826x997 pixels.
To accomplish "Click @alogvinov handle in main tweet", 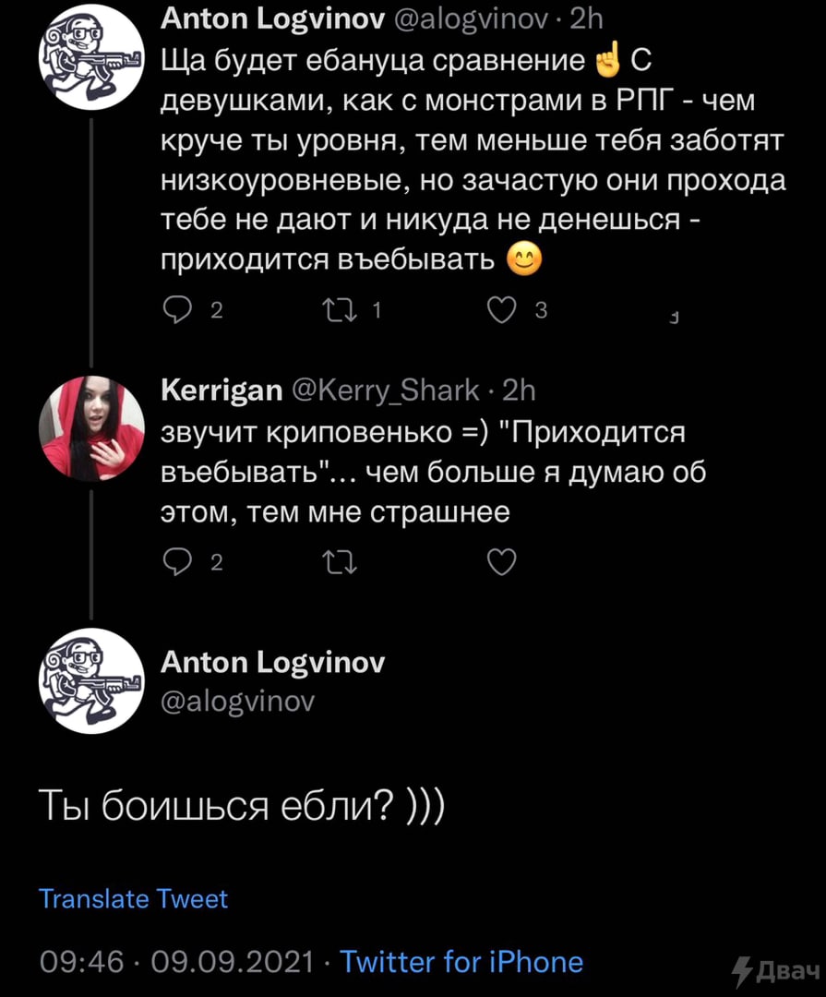I will click(x=238, y=702).
